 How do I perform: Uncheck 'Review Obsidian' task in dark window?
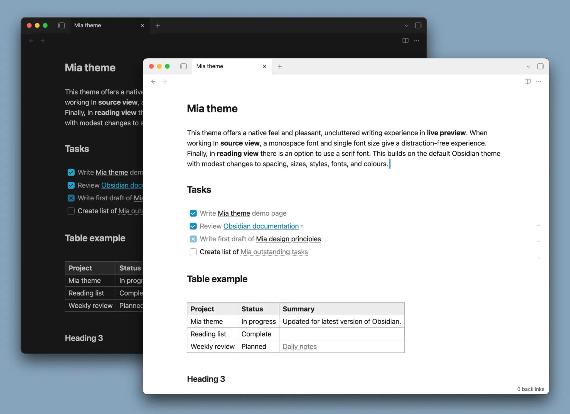(x=71, y=185)
